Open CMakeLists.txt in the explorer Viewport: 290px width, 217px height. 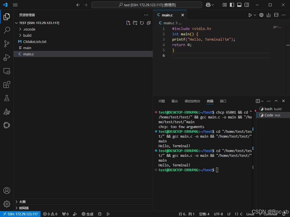(35, 42)
